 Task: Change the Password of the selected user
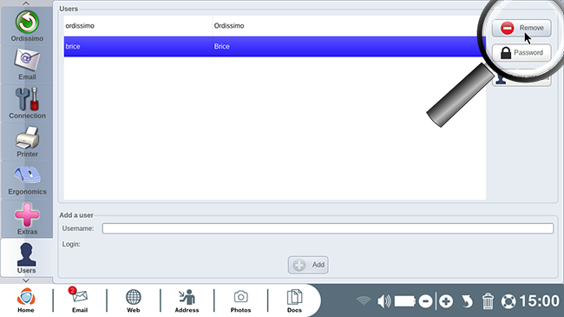coord(521,53)
